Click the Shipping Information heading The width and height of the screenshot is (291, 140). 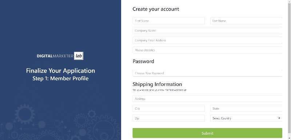pyautogui.click(x=157, y=84)
